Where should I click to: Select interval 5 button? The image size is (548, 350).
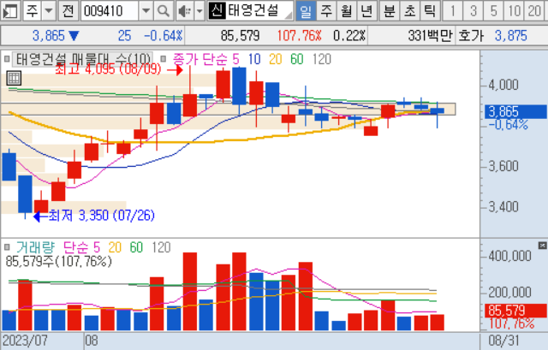493,11
